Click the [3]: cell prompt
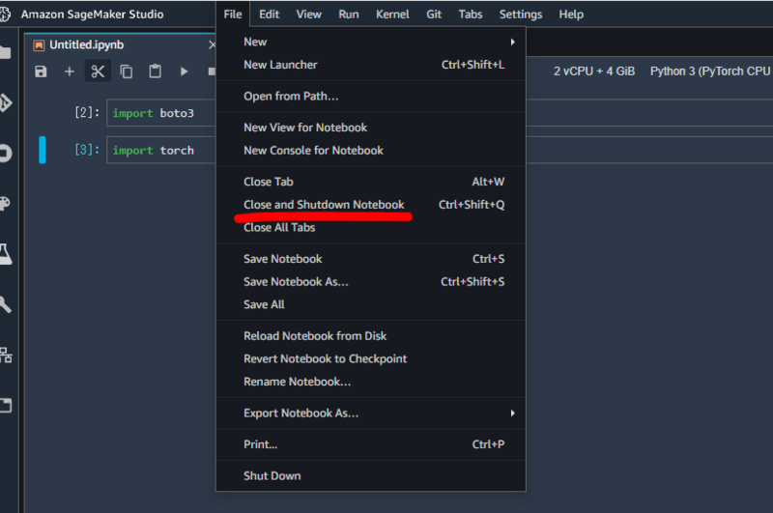This screenshot has width=773, height=513. (87, 150)
